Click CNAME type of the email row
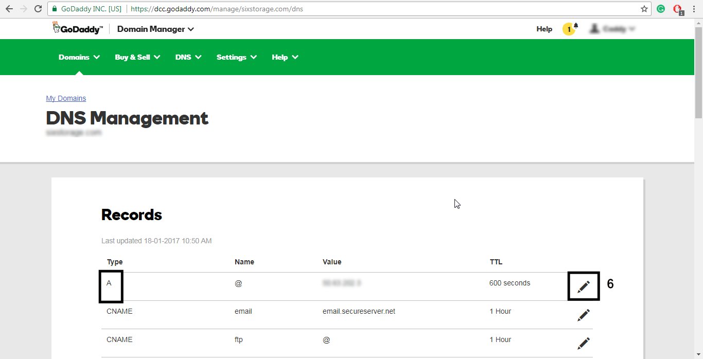The image size is (703, 359). 119,311
